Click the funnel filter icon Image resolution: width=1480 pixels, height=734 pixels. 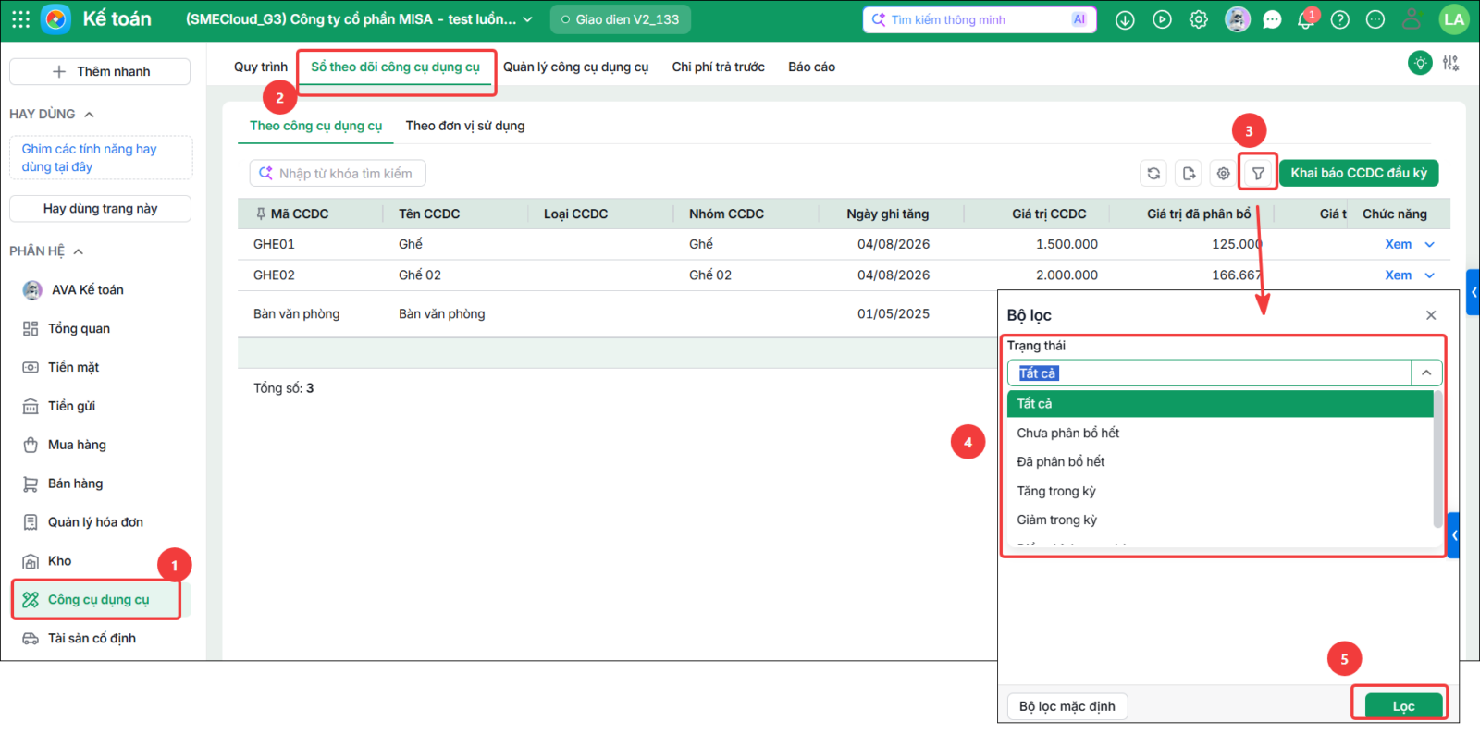click(x=1258, y=173)
